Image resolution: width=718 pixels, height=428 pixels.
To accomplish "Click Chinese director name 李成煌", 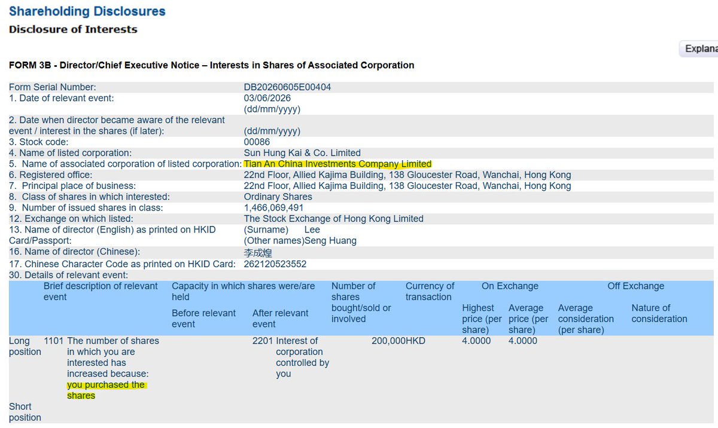I will (x=257, y=252).
